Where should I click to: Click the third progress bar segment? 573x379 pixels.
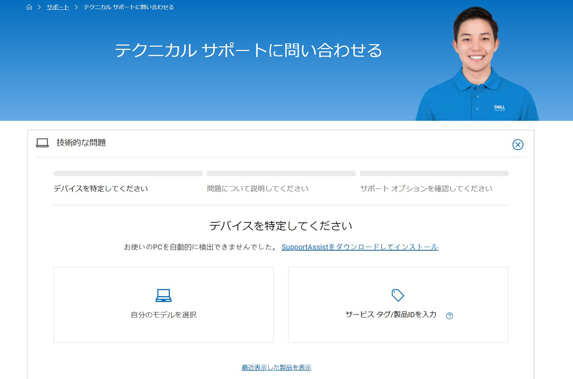click(434, 173)
